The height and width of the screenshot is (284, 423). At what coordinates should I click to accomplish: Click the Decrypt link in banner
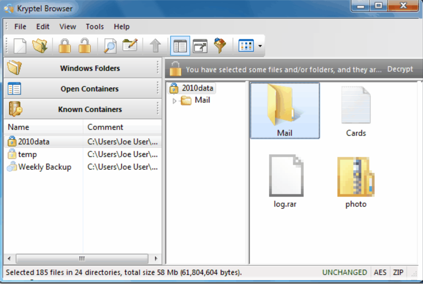tap(400, 69)
